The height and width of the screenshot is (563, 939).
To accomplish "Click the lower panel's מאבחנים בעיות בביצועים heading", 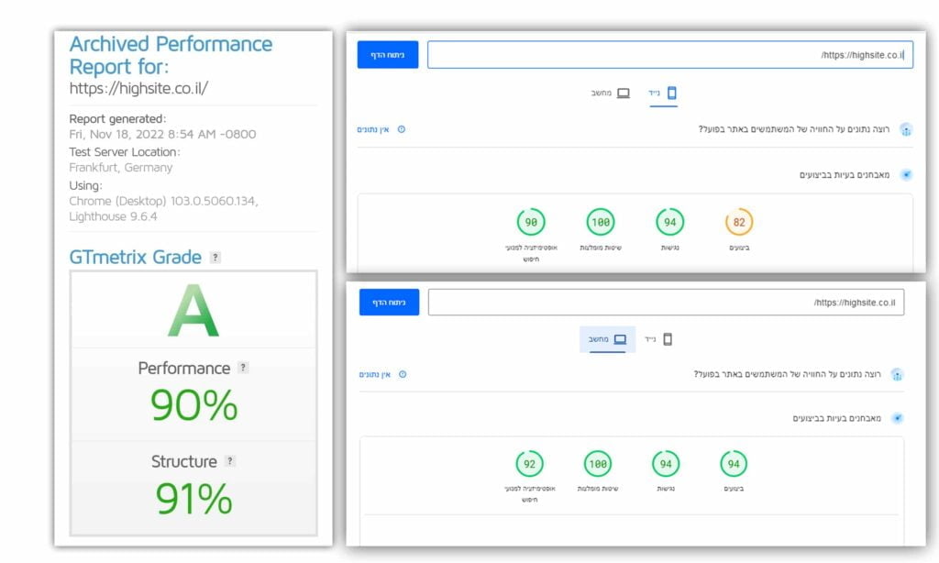I will (x=836, y=418).
